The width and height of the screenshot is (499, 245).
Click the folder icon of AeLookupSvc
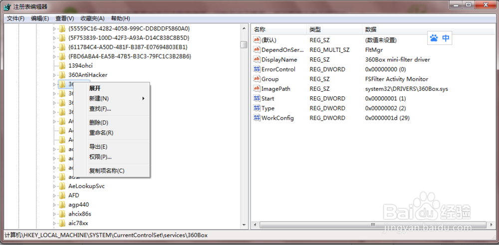coord(62,186)
